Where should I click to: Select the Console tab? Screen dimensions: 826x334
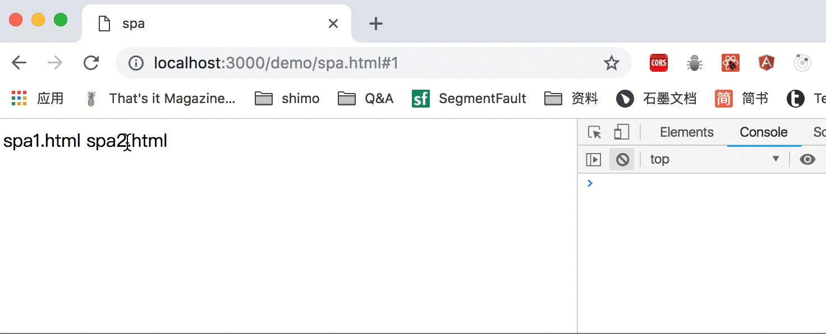click(763, 132)
